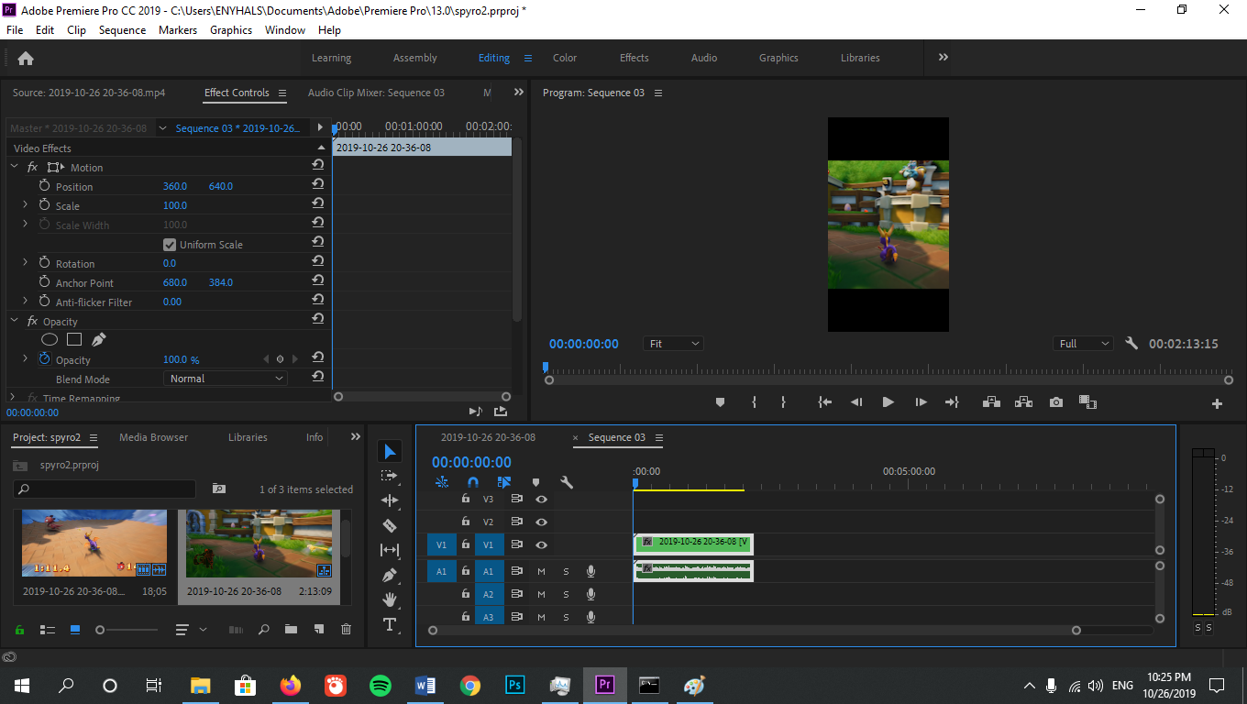Screen dimensions: 1247x704
Task: Click Mark In bracket button
Action: click(x=754, y=402)
